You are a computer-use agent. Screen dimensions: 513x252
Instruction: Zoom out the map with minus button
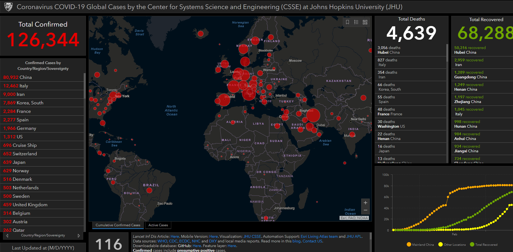[365, 210]
